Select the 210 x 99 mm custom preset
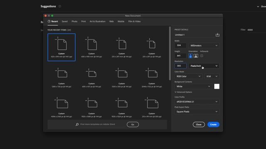The image size is (266, 149). 152,107
